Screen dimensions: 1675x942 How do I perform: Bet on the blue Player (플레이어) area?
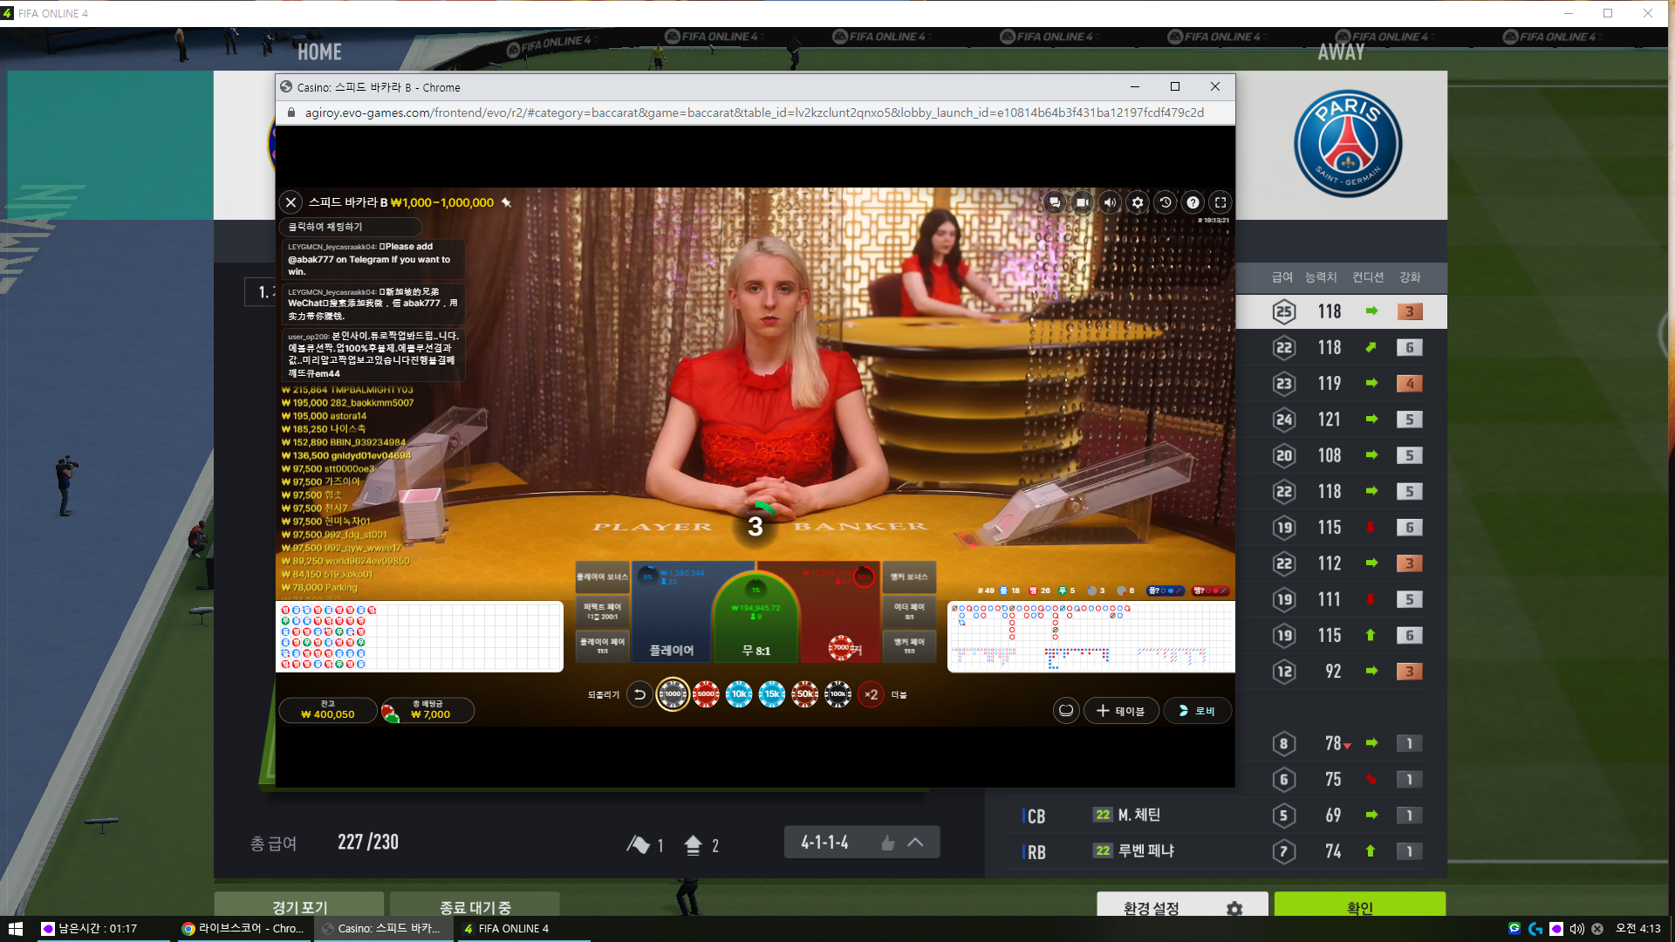pos(672,612)
